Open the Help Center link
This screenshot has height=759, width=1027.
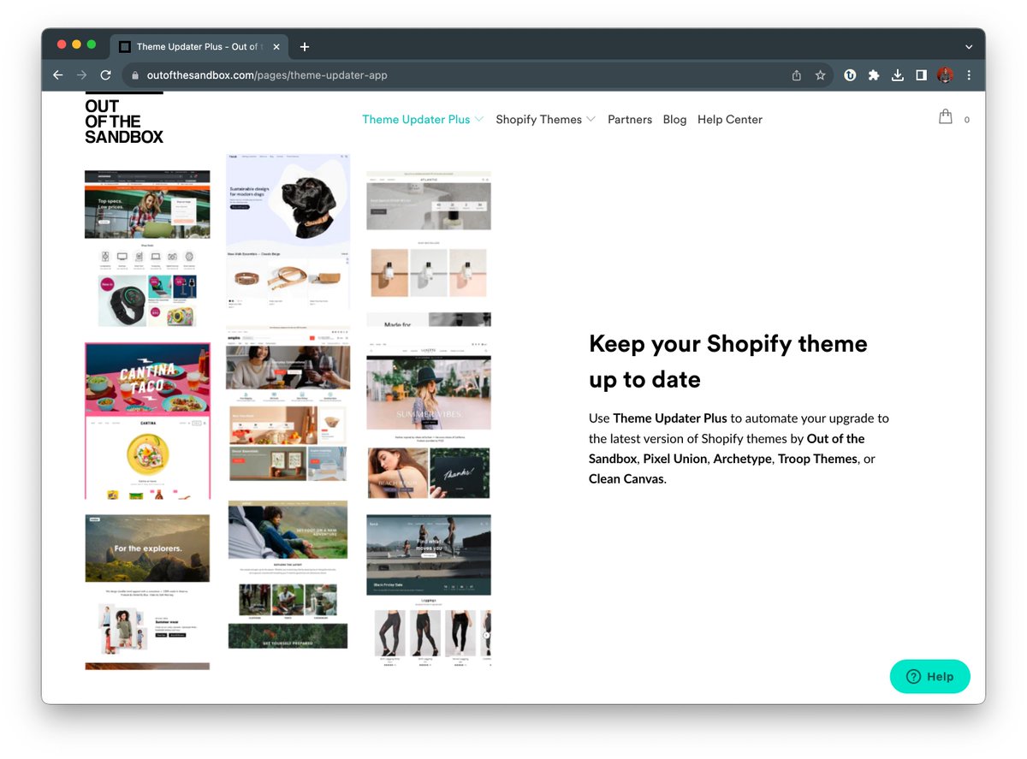[730, 119]
